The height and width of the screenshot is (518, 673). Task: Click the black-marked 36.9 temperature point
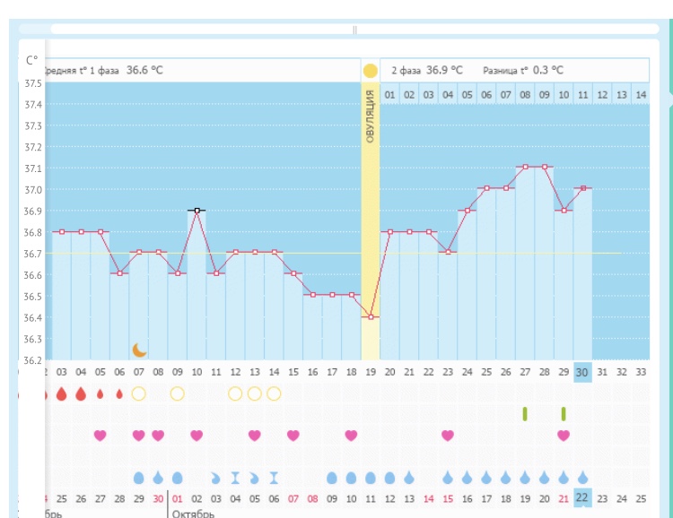197,210
